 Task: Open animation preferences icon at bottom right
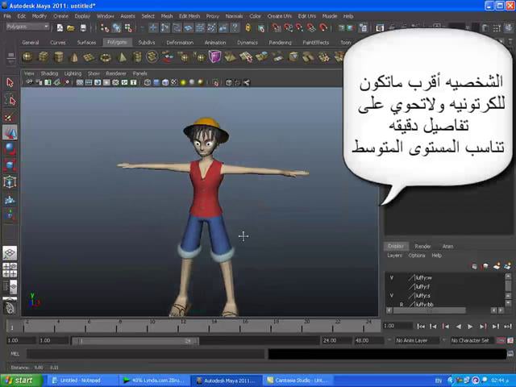pos(510,340)
